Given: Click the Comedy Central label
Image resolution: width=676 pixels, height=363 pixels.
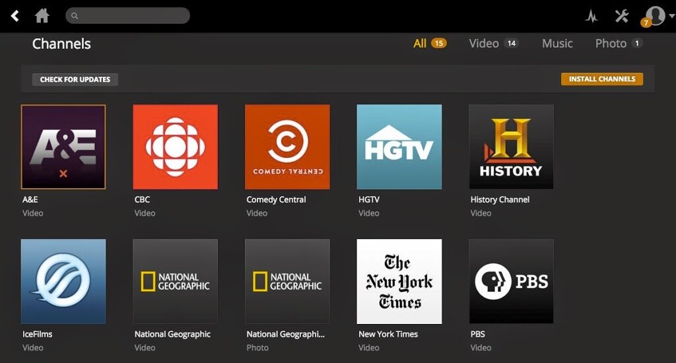Looking at the screenshot, I should point(276,199).
